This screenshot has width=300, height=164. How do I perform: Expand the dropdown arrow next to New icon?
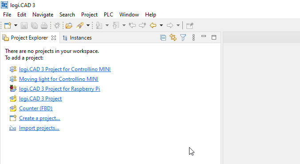pyautogui.click(x=16, y=25)
